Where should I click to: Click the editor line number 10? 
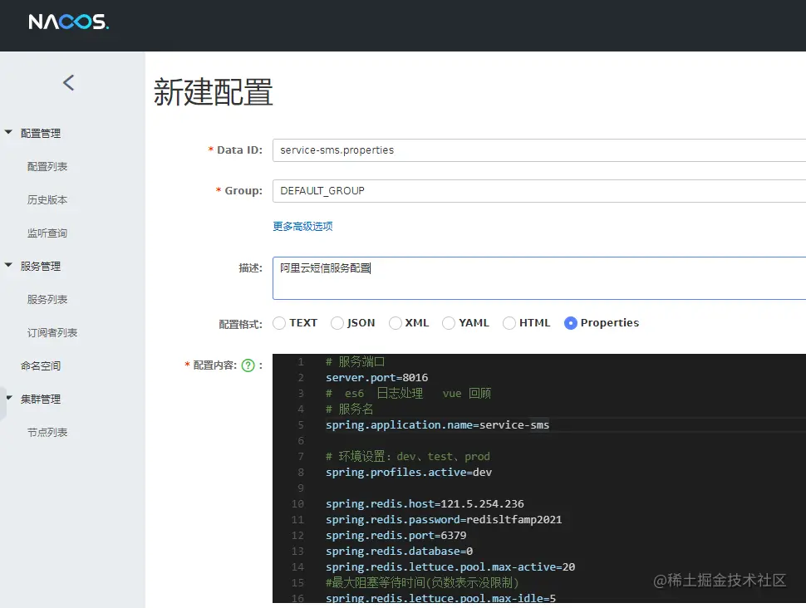point(297,504)
